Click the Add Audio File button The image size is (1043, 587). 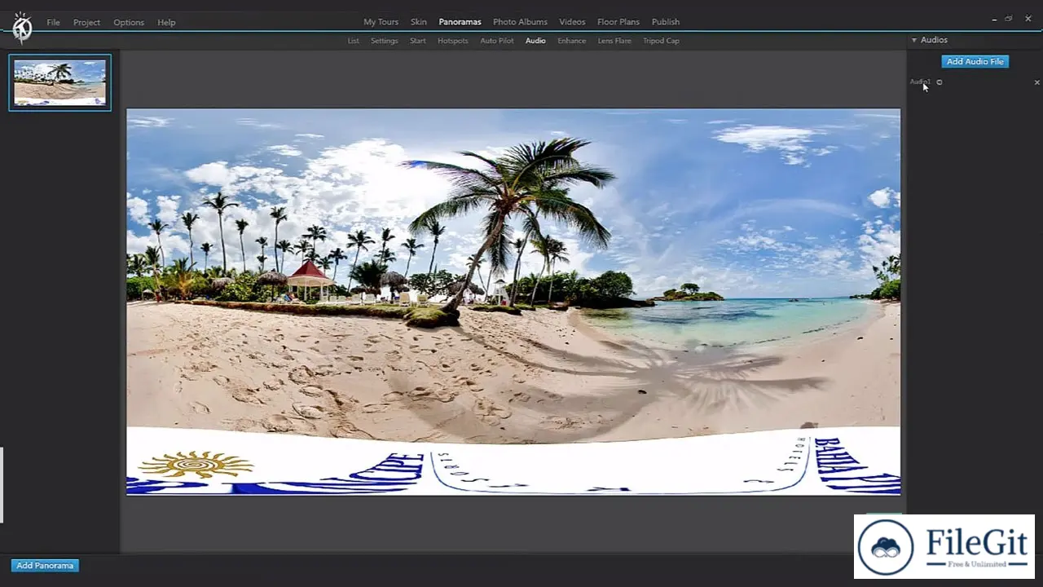pyautogui.click(x=975, y=61)
